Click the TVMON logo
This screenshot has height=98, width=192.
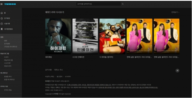coord(10,4)
